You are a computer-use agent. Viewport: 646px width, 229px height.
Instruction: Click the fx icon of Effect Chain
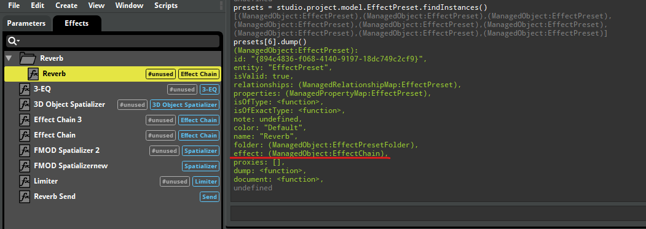[25, 135]
